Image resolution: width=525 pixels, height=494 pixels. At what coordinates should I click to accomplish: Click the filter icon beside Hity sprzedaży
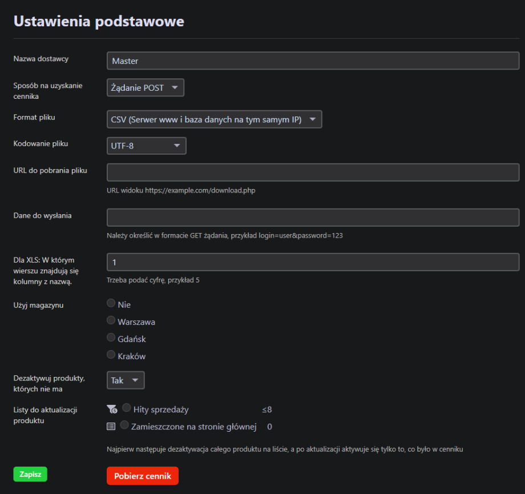click(111, 409)
